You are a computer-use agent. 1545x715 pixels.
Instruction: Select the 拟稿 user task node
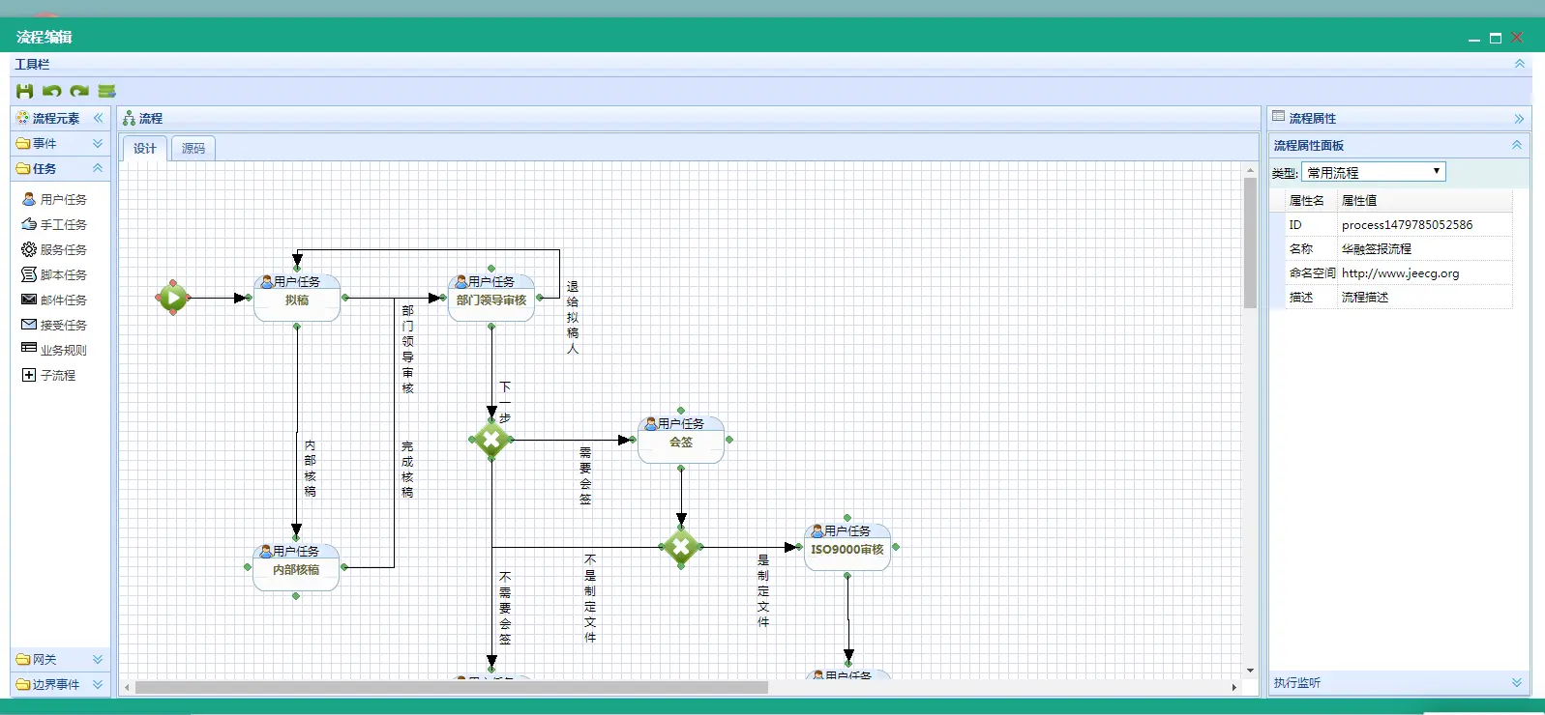point(297,298)
